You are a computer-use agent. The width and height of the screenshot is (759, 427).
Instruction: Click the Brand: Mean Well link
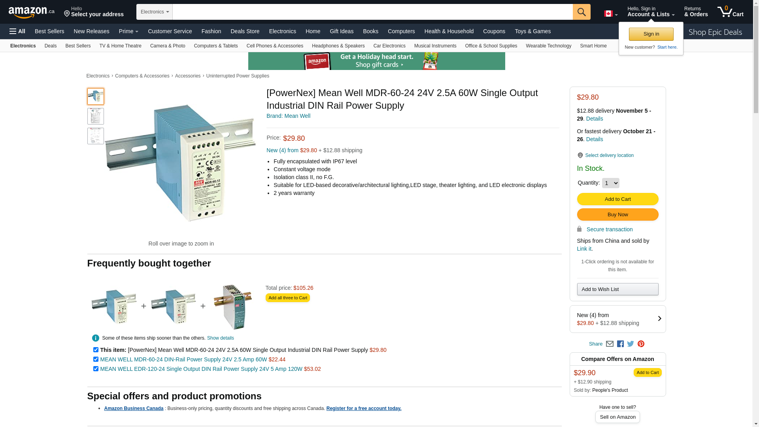(288, 116)
